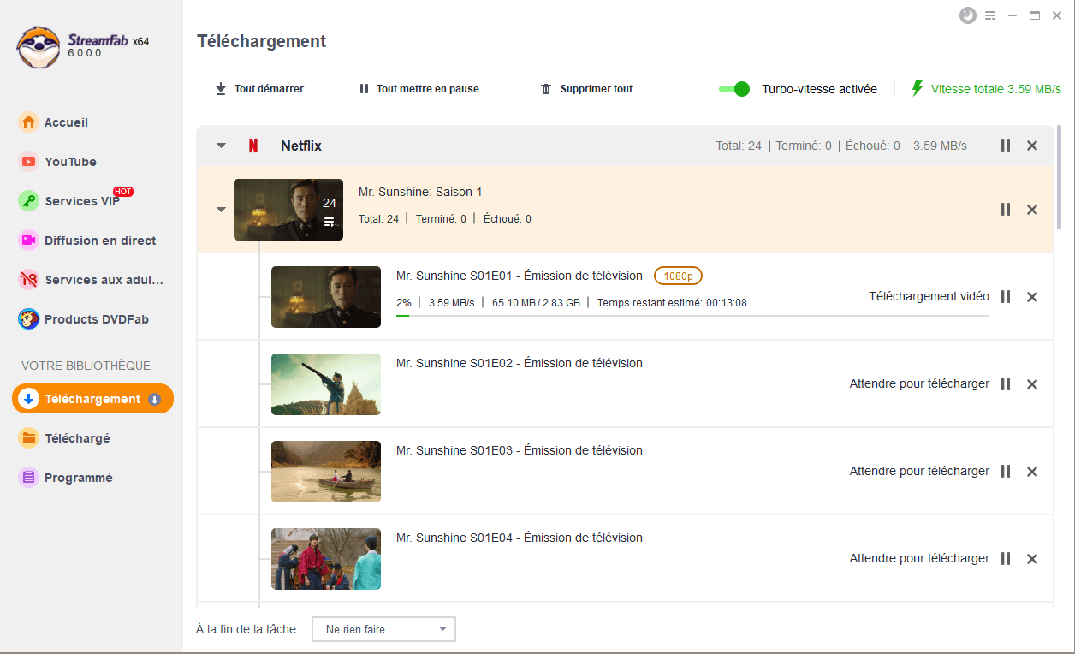The height and width of the screenshot is (654, 1075).
Task: Pause Mr. Sunshine Saison 1 downloads
Action: 1006,210
